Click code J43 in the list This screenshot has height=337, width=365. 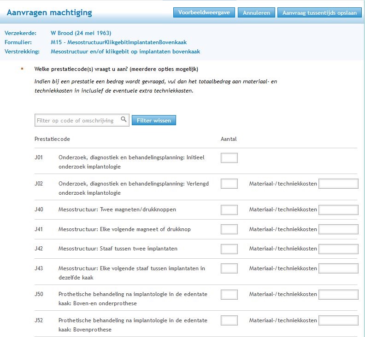(x=39, y=268)
